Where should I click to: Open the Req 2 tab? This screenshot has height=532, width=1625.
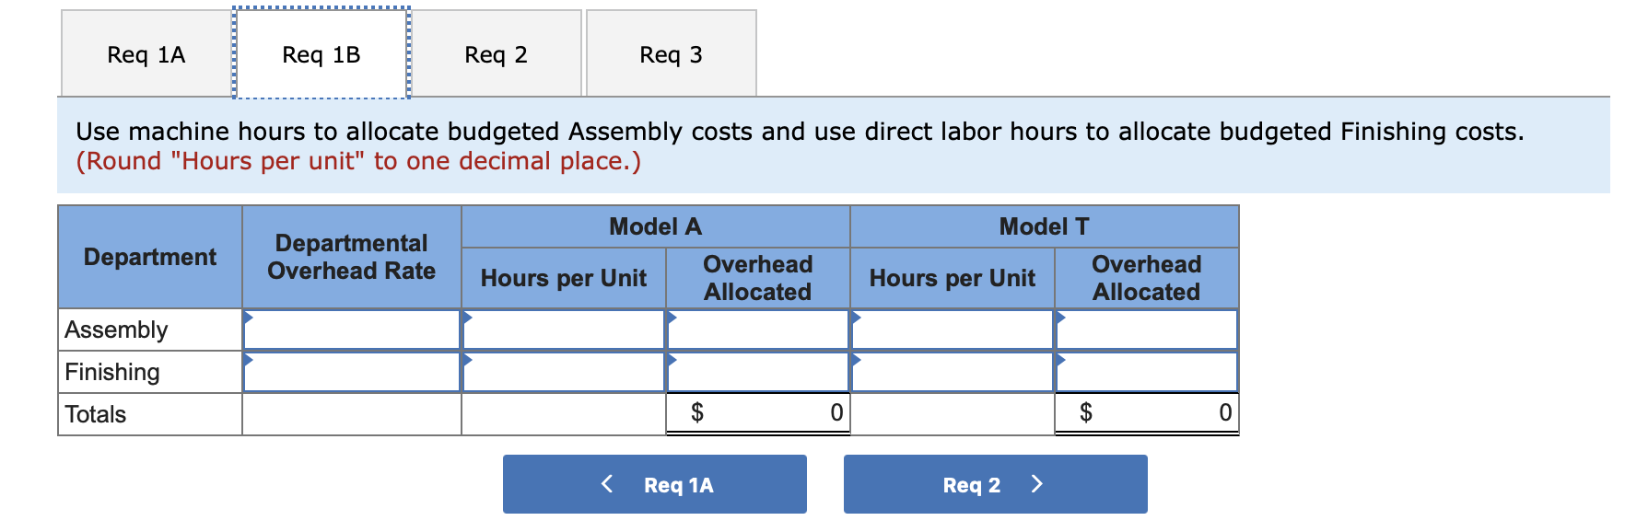(x=496, y=53)
